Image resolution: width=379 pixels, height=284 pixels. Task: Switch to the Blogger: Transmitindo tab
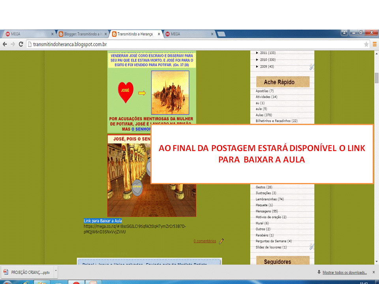(82, 34)
